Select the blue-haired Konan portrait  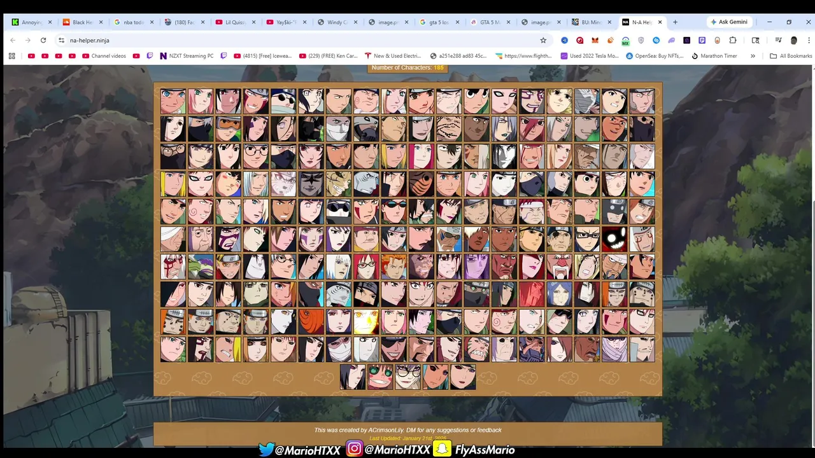tap(560, 295)
